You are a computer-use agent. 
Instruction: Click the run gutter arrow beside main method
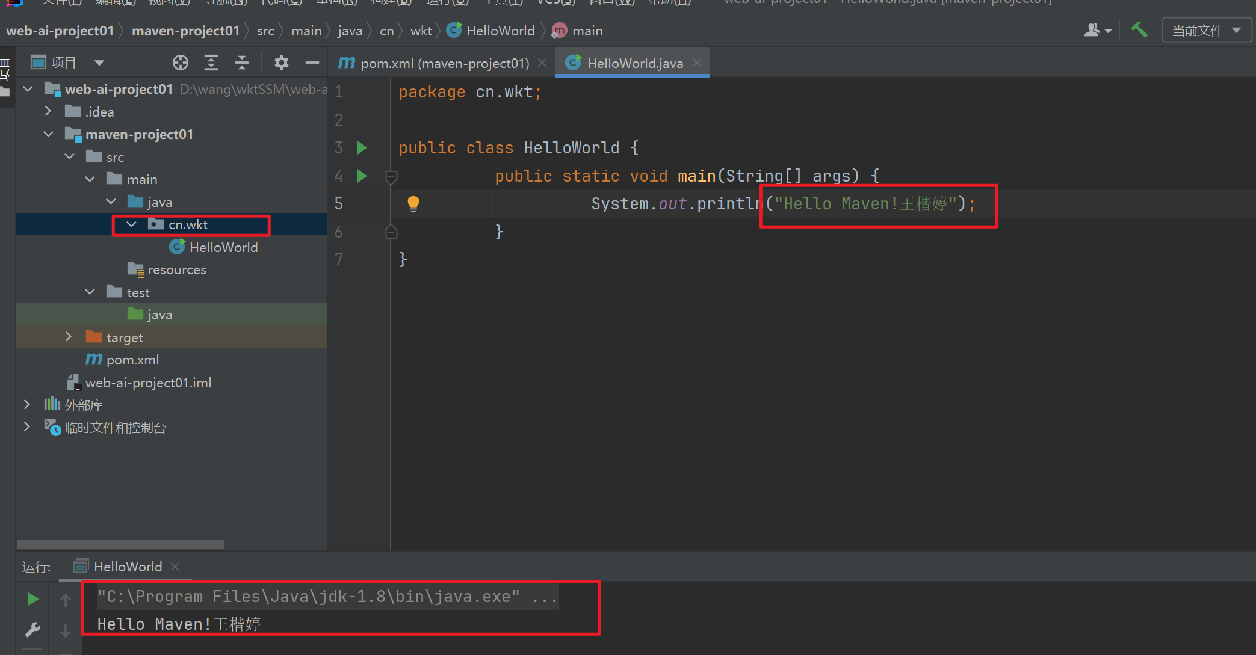point(362,176)
